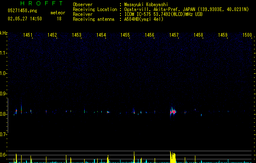Click the bright magenta meteor echo near 1457

point(173,112)
